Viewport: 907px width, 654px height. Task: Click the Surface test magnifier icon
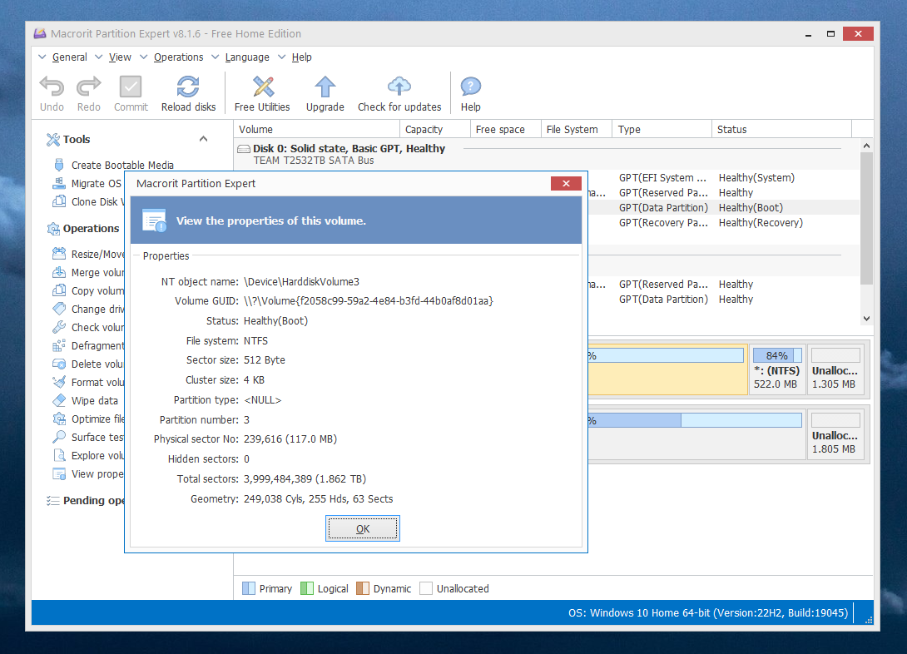click(x=58, y=437)
